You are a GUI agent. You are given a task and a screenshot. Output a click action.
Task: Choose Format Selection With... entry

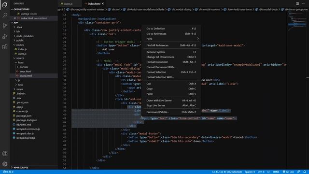[171, 77]
